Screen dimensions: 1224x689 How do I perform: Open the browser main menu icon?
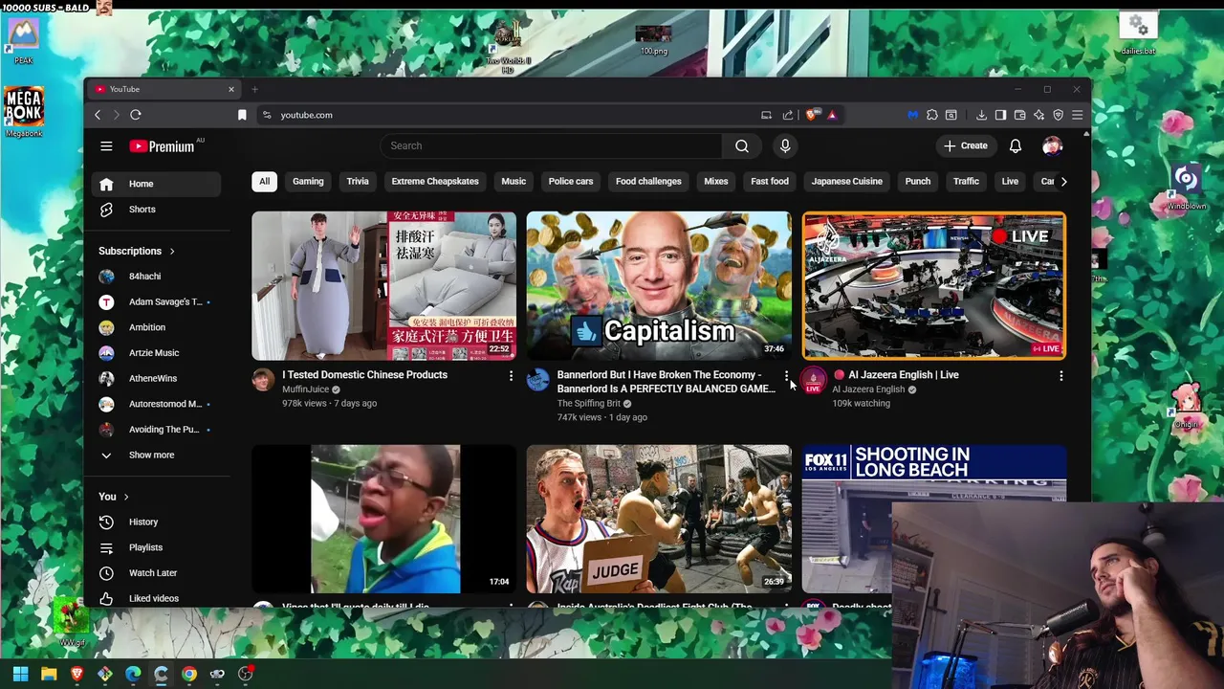[1077, 115]
